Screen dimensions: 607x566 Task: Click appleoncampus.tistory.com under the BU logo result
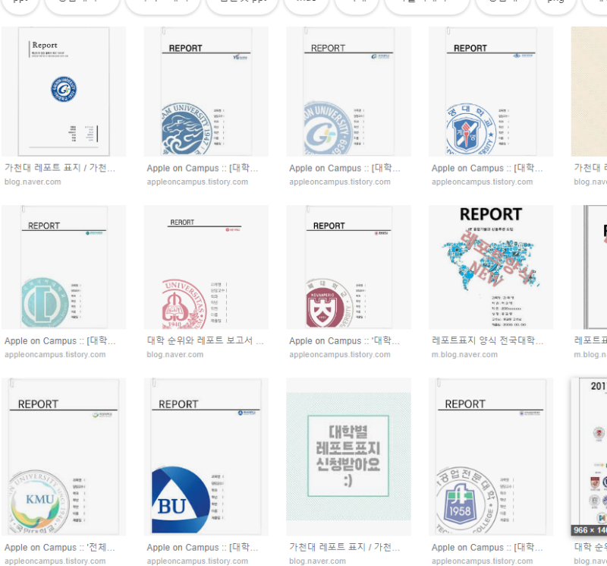coord(197,561)
